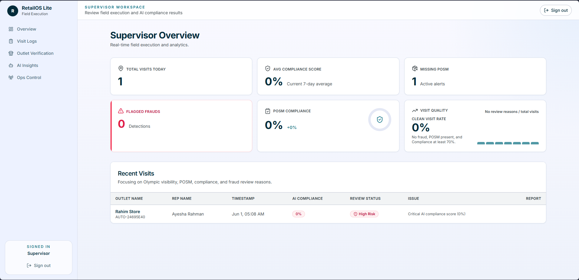Open the Rahim Store outlet row
This screenshot has width=579, height=280.
(x=328, y=214)
